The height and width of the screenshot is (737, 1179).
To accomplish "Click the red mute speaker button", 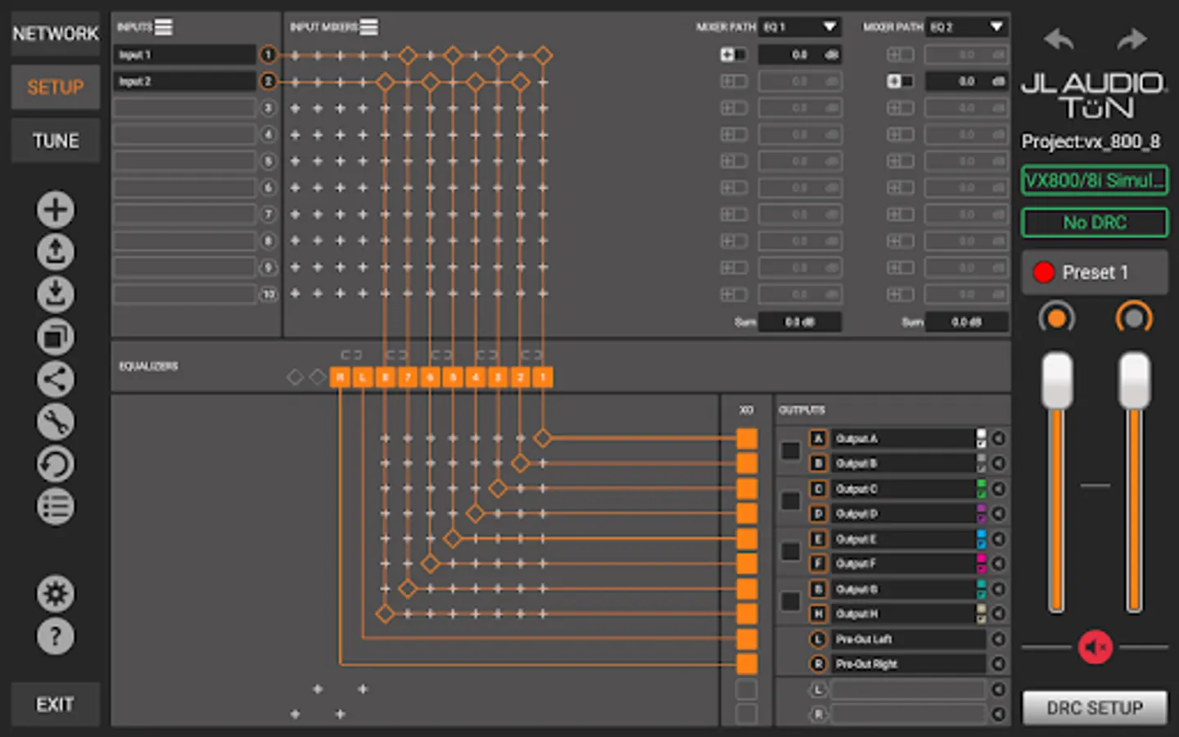I will [x=1095, y=647].
